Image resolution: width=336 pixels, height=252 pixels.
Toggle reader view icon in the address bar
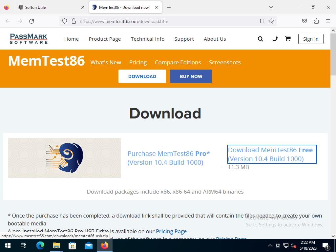pyautogui.click(x=262, y=21)
